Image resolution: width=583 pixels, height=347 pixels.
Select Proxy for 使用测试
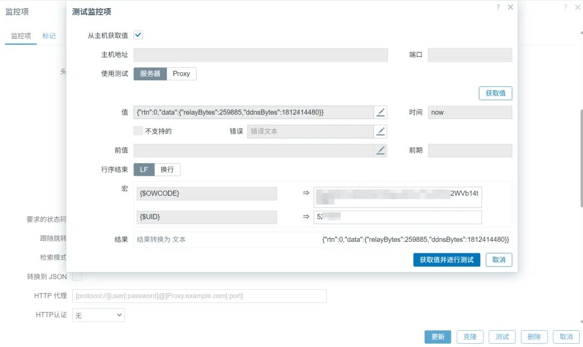[181, 74]
